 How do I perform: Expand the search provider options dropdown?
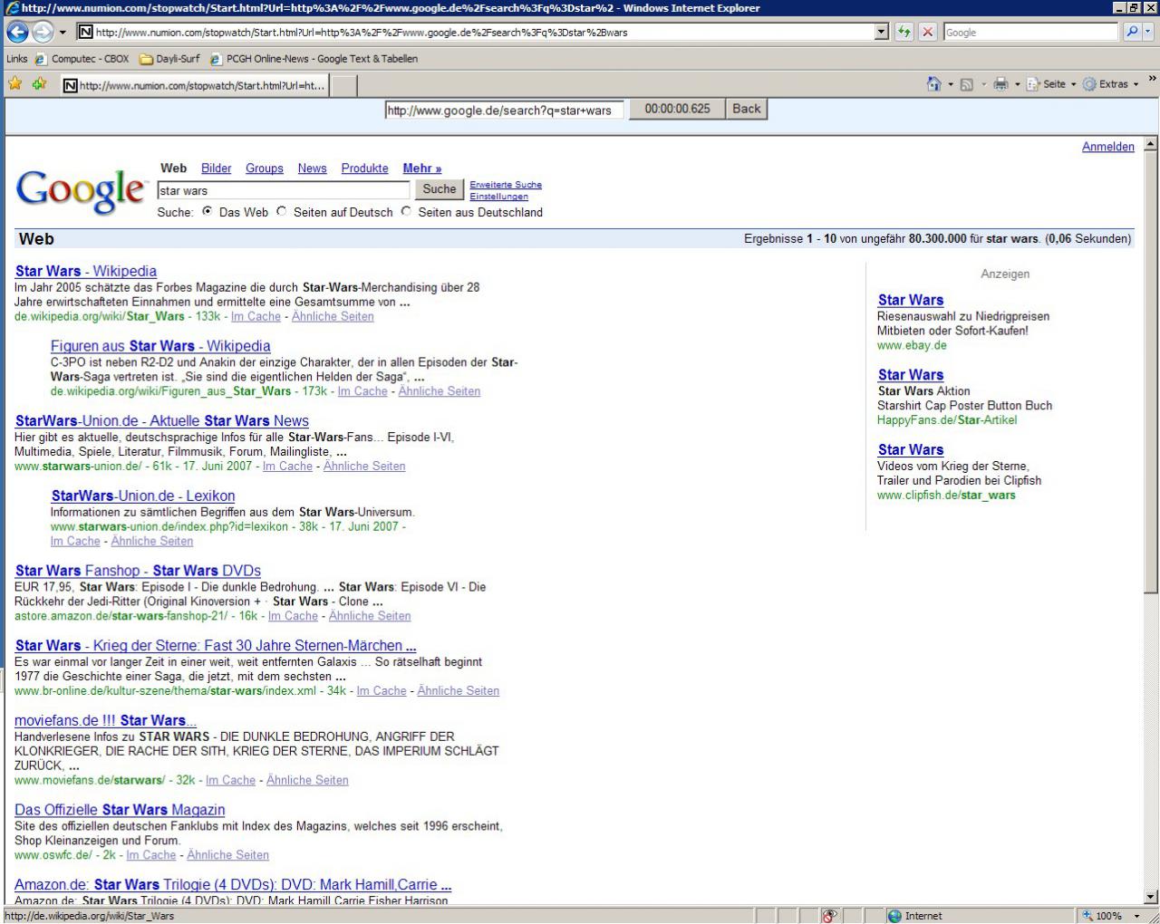point(1149,32)
